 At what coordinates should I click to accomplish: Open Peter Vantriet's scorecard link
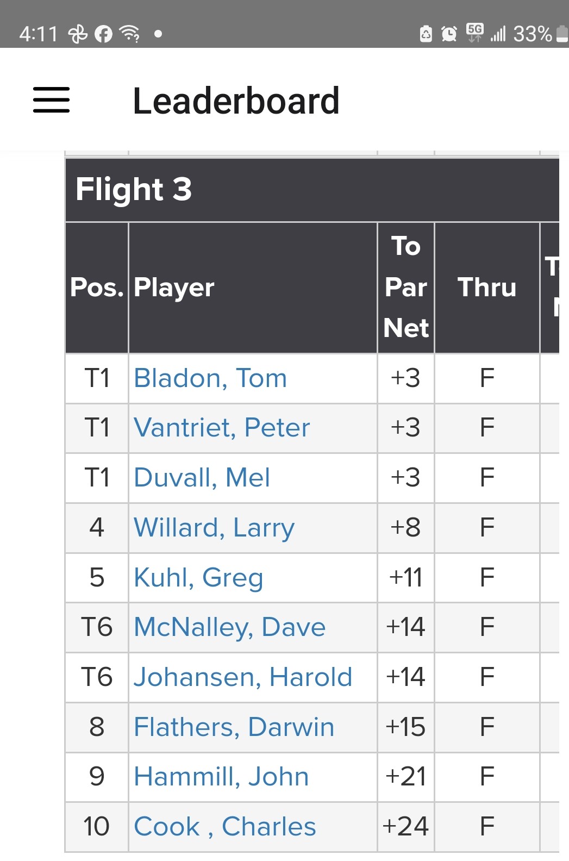coord(222,428)
